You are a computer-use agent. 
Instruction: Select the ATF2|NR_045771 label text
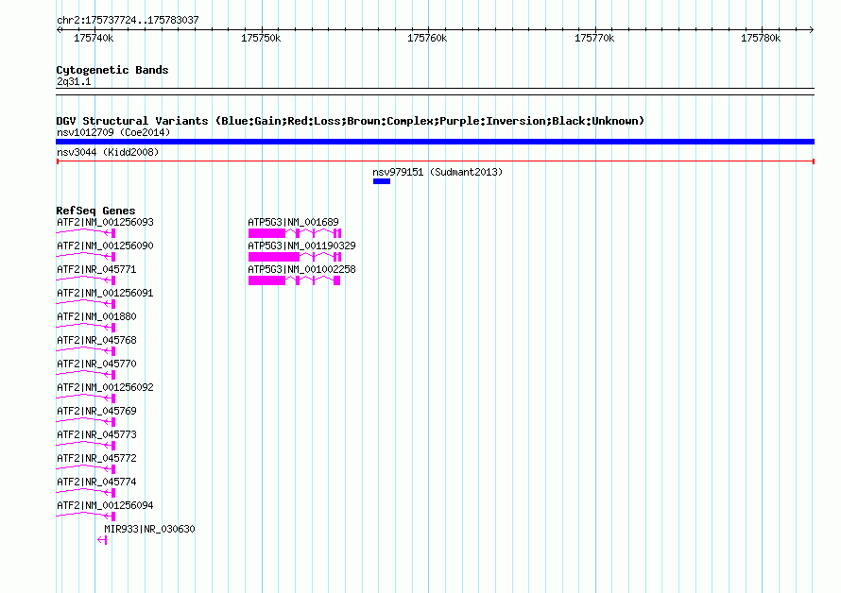point(96,269)
